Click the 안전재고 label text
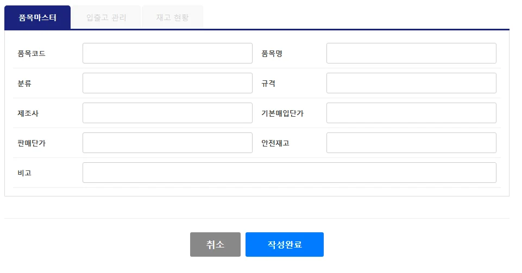 pos(275,143)
